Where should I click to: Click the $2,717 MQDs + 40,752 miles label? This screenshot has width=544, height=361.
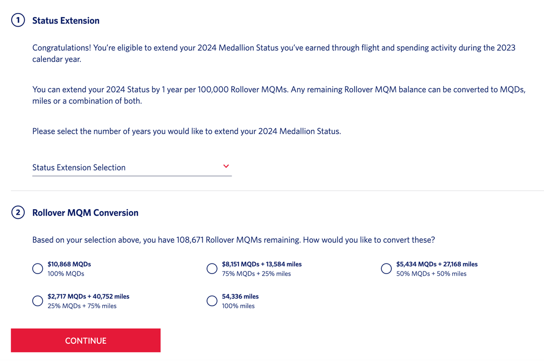click(87, 297)
